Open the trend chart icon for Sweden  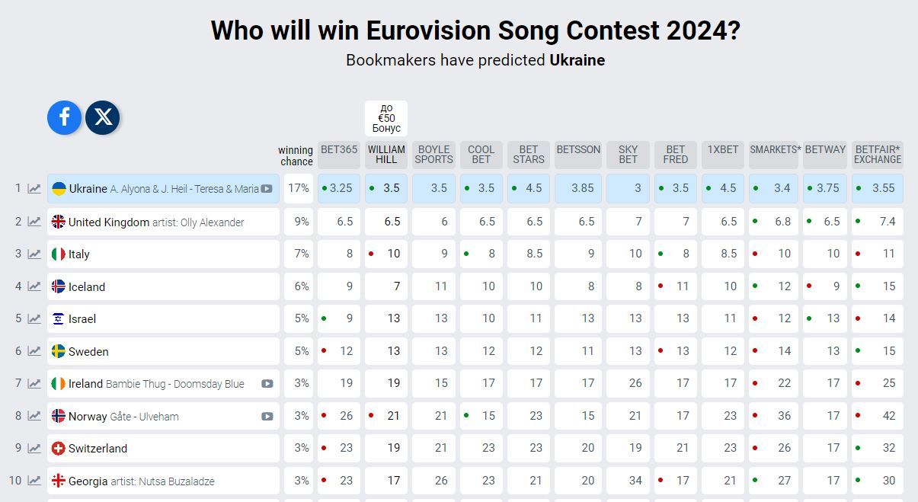pyautogui.click(x=34, y=351)
